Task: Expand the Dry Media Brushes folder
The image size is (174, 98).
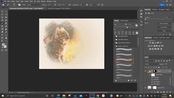Action: (x=115, y=36)
